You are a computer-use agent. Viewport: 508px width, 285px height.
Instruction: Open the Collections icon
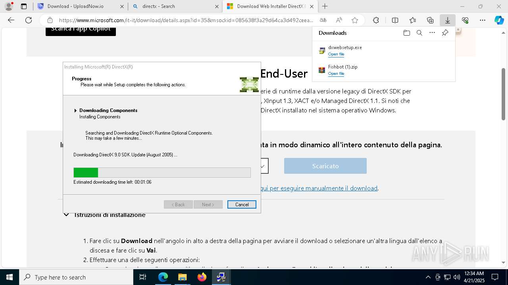click(x=430, y=20)
